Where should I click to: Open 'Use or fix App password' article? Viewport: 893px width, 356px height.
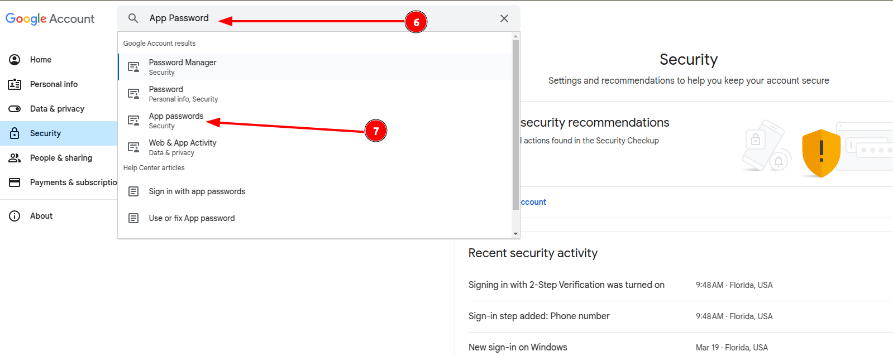pyautogui.click(x=315, y=218)
